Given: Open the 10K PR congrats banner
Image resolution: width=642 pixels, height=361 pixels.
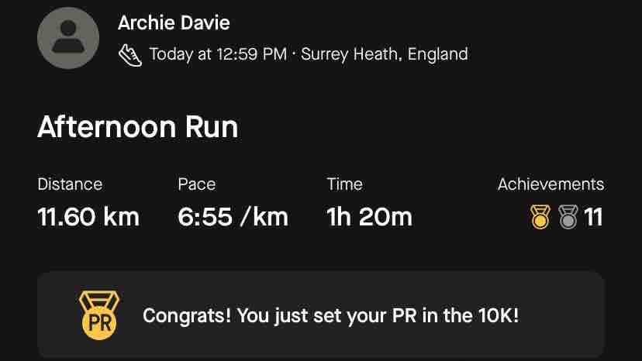Looking at the screenshot, I should coord(320,315).
